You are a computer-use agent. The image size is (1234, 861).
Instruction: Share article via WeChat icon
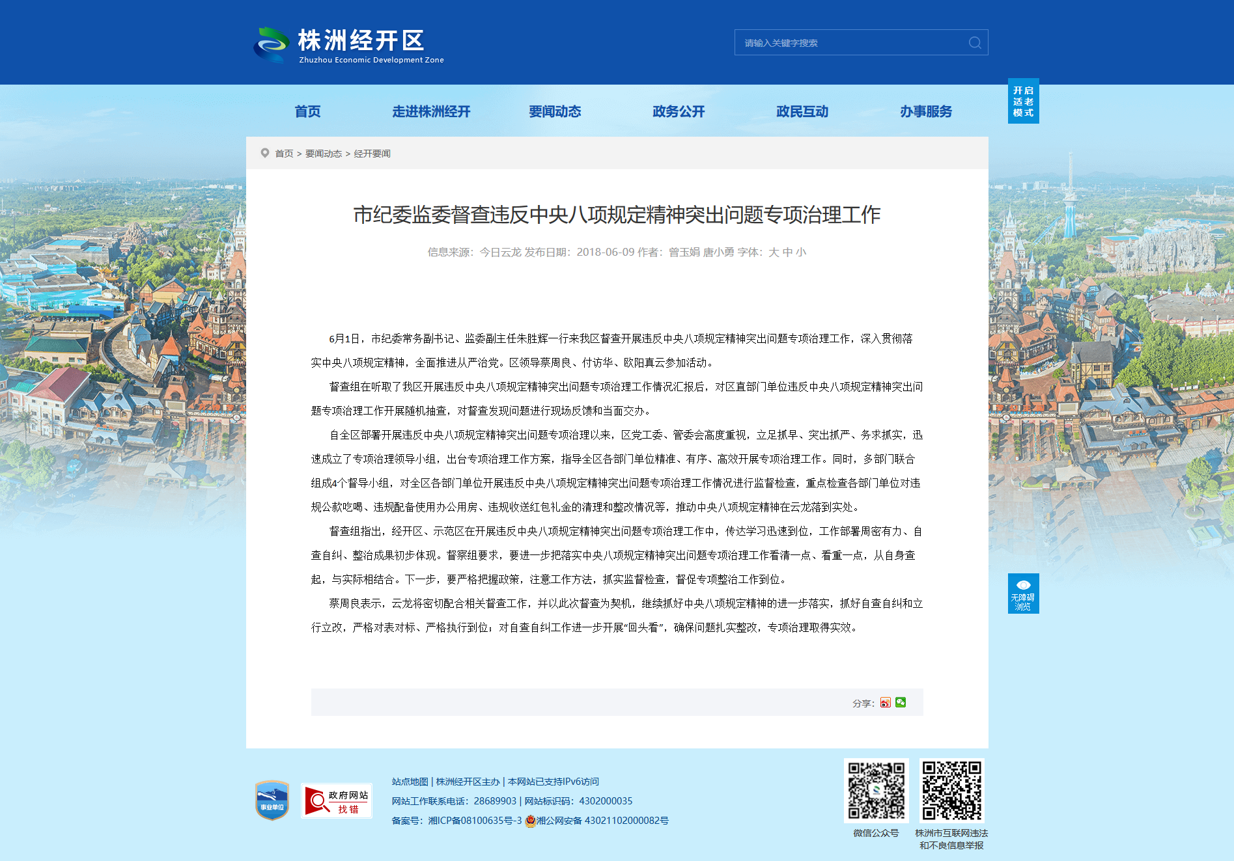tap(901, 702)
